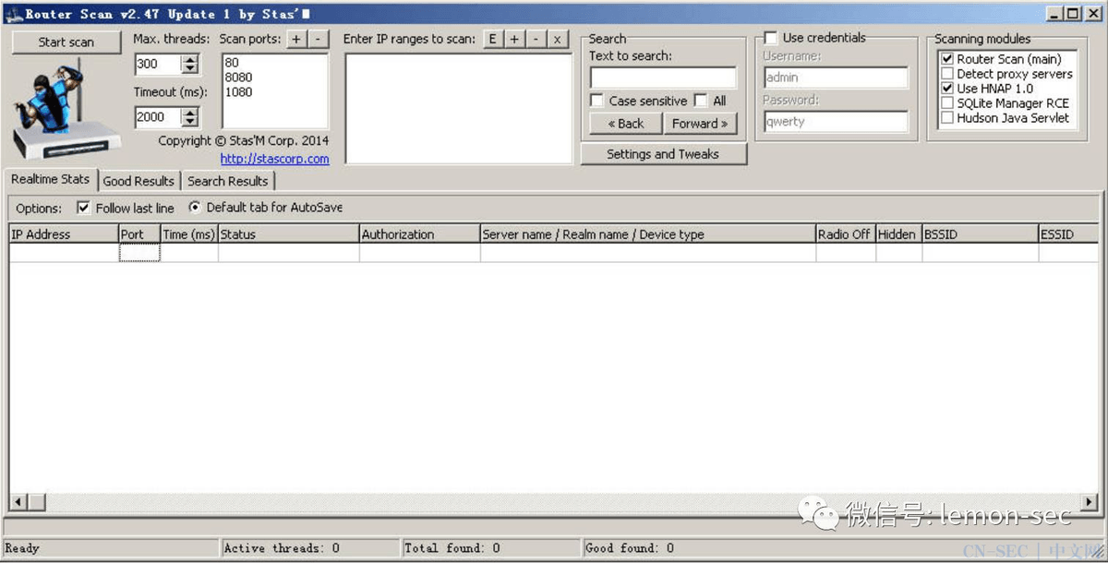Click the IP Address column header
The width and height of the screenshot is (1108, 563).
(x=64, y=234)
